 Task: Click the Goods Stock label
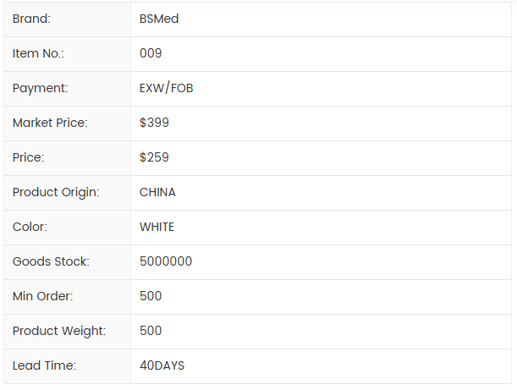coord(51,261)
